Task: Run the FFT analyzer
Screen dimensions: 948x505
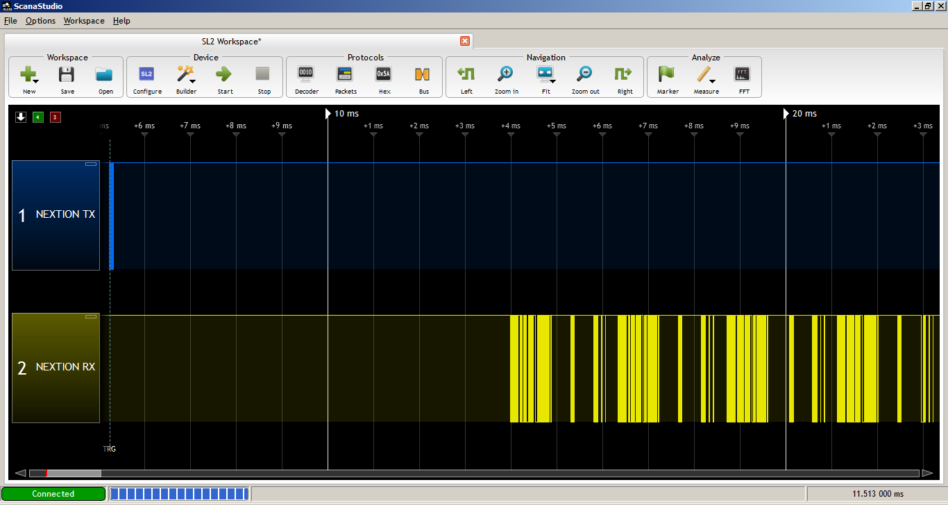Action: [743, 73]
